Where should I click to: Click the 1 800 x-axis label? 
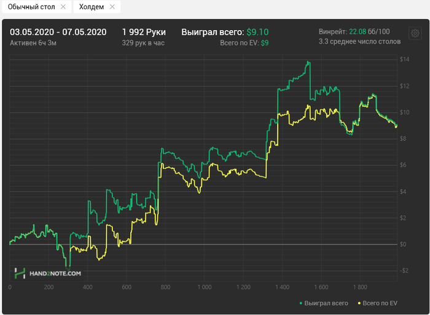(361, 287)
